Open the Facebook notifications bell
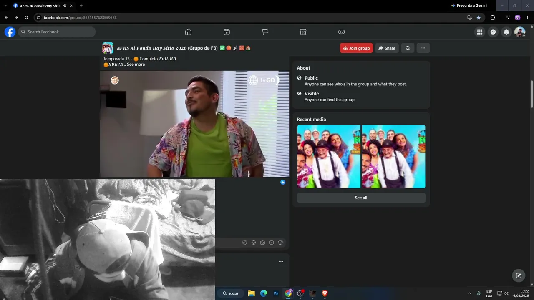The height and width of the screenshot is (300, 534). pyautogui.click(x=506, y=32)
